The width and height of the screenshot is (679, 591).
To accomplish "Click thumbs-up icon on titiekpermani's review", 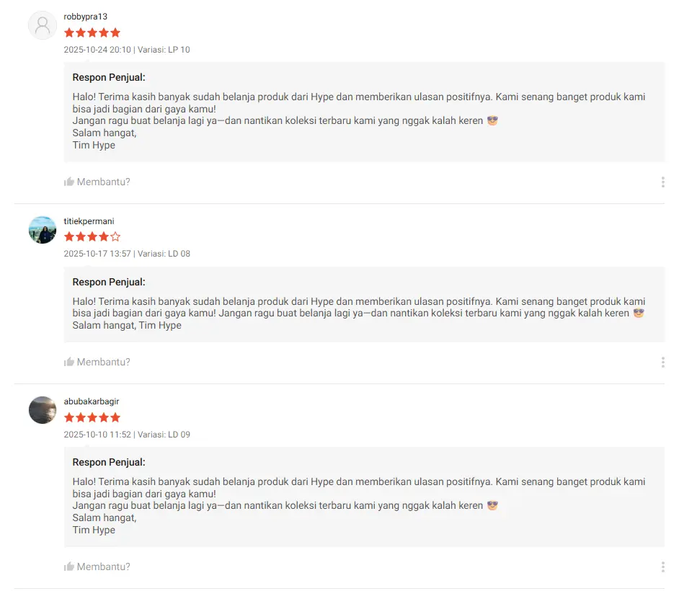I will tap(69, 362).
